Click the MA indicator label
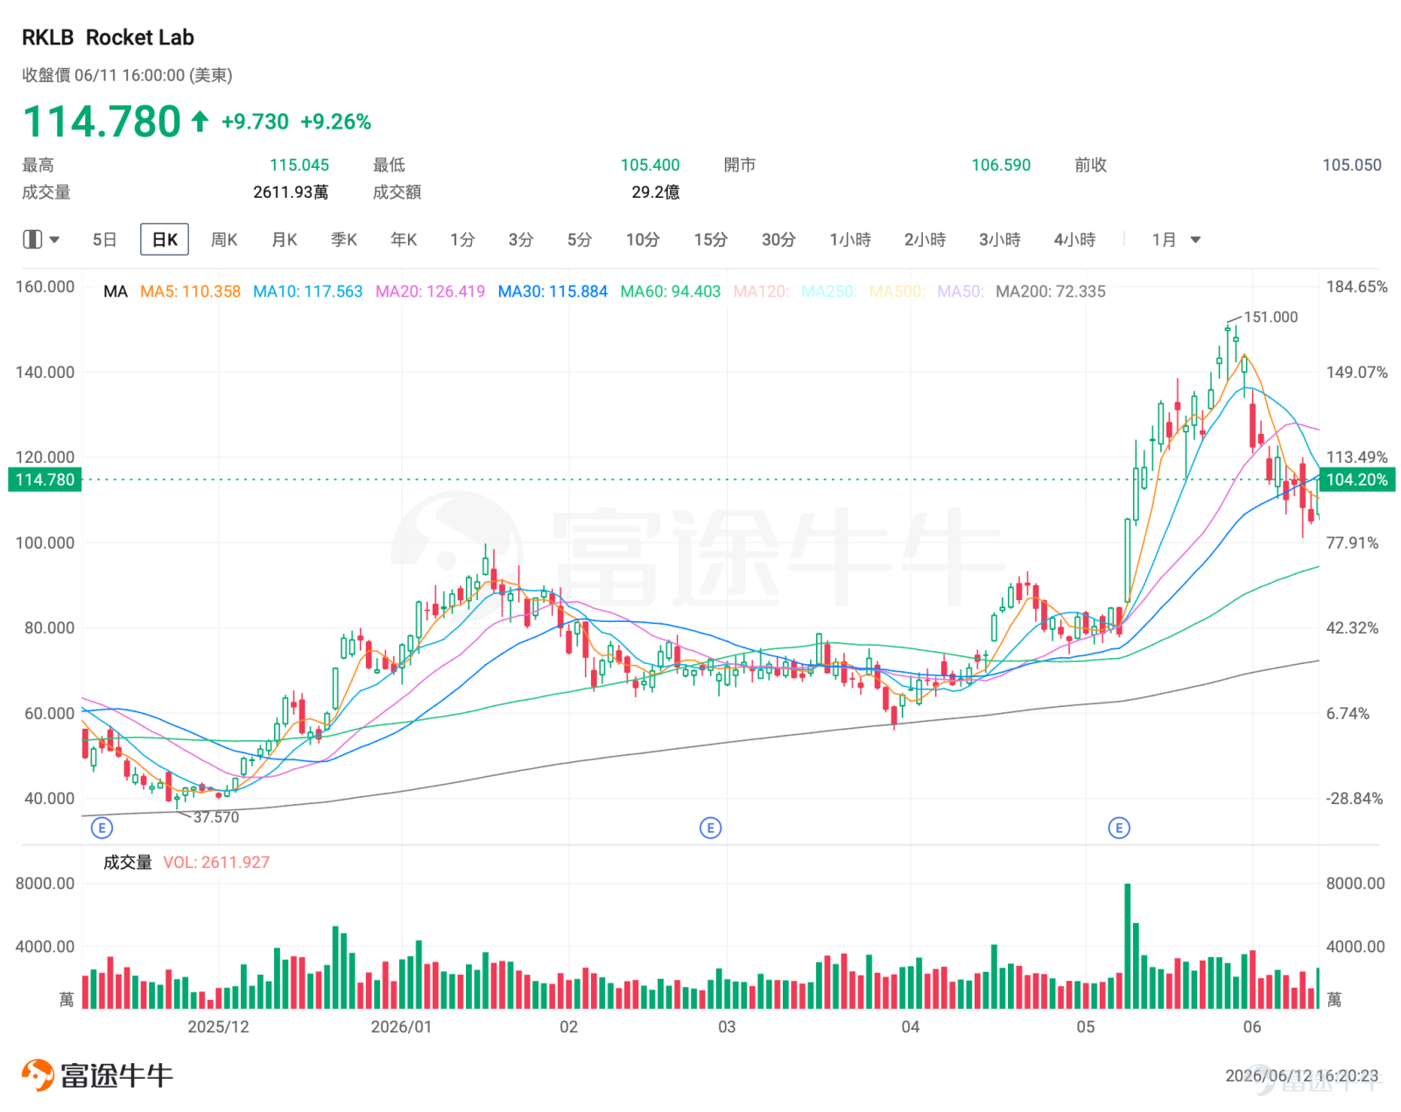This screenshot has height=1112, width=1401. coord(116,291)
